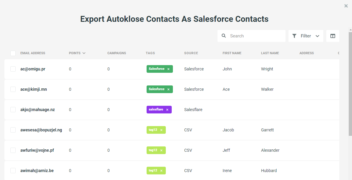Click the Source column header
This screenshot has width=352, height=180.
[191, 53]
